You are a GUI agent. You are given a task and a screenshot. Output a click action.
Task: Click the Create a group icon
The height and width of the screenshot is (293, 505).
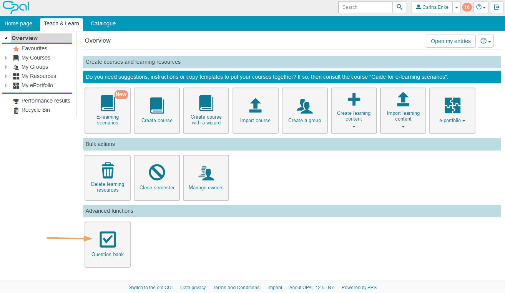tap(304, 106)
